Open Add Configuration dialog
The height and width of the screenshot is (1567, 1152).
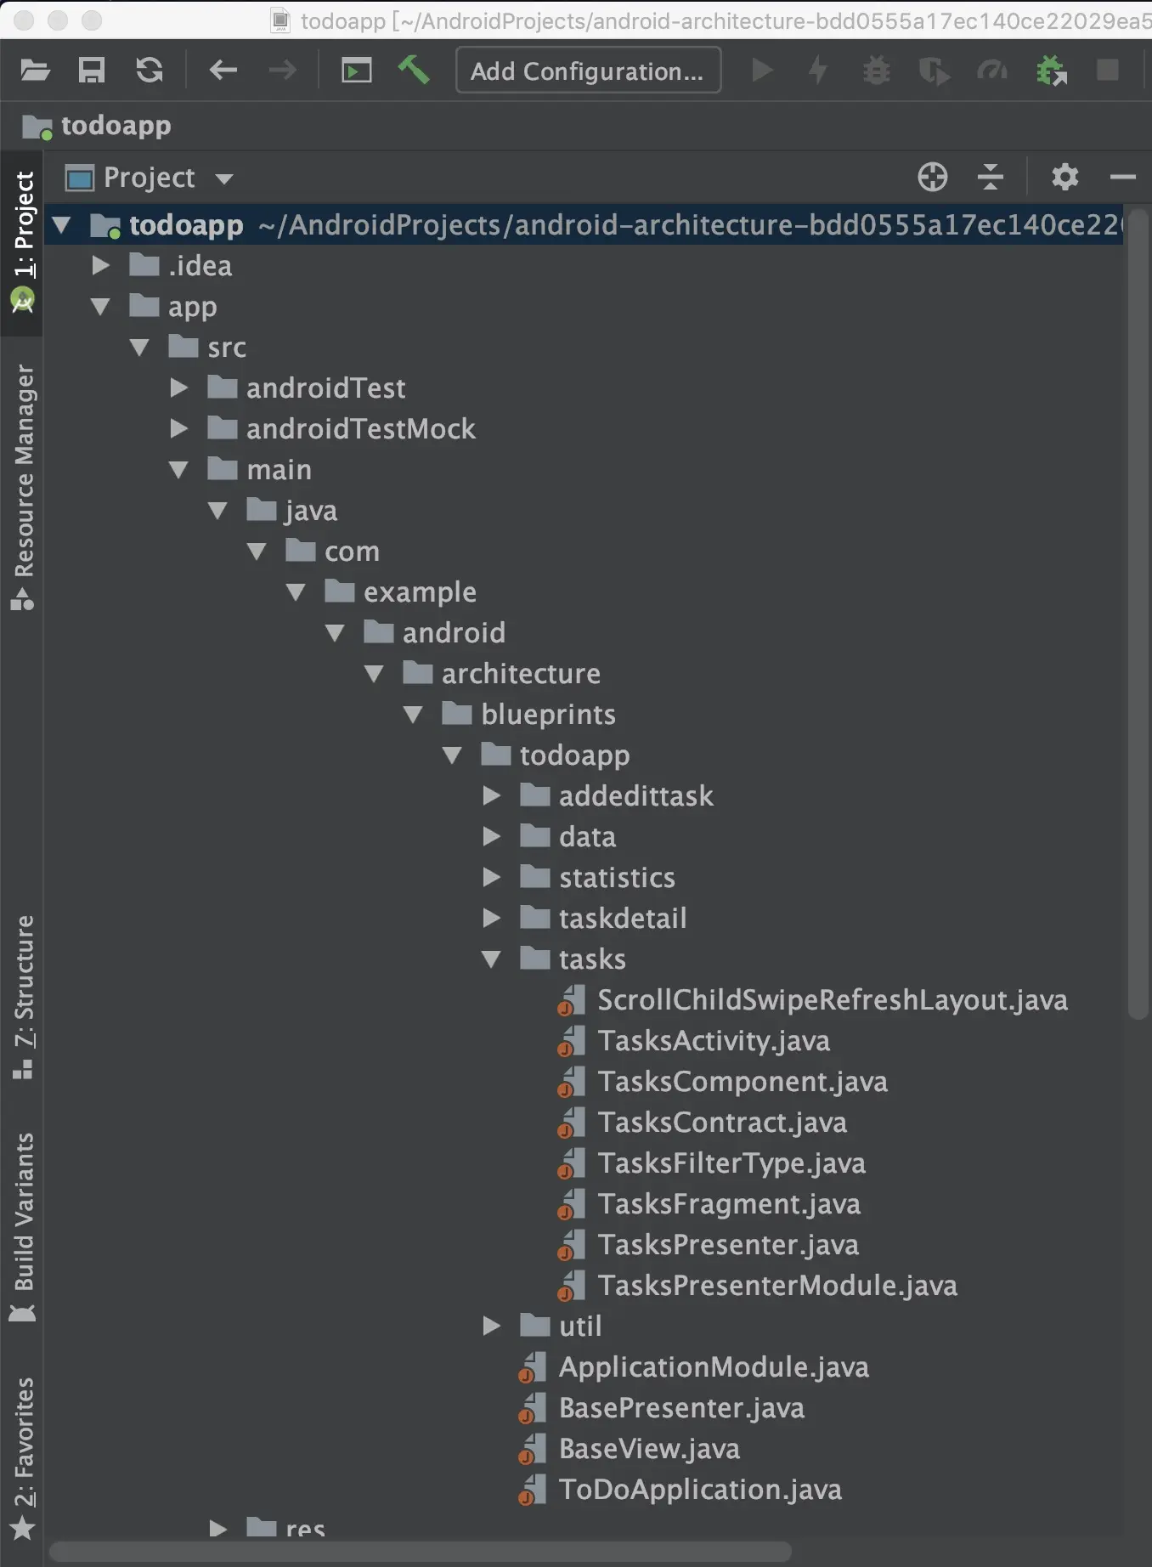(588, 71)
